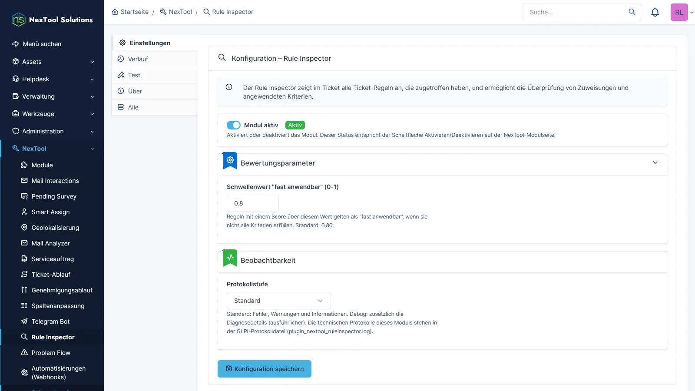Click the Konfiguration speichern button

[x=265, y=369]
